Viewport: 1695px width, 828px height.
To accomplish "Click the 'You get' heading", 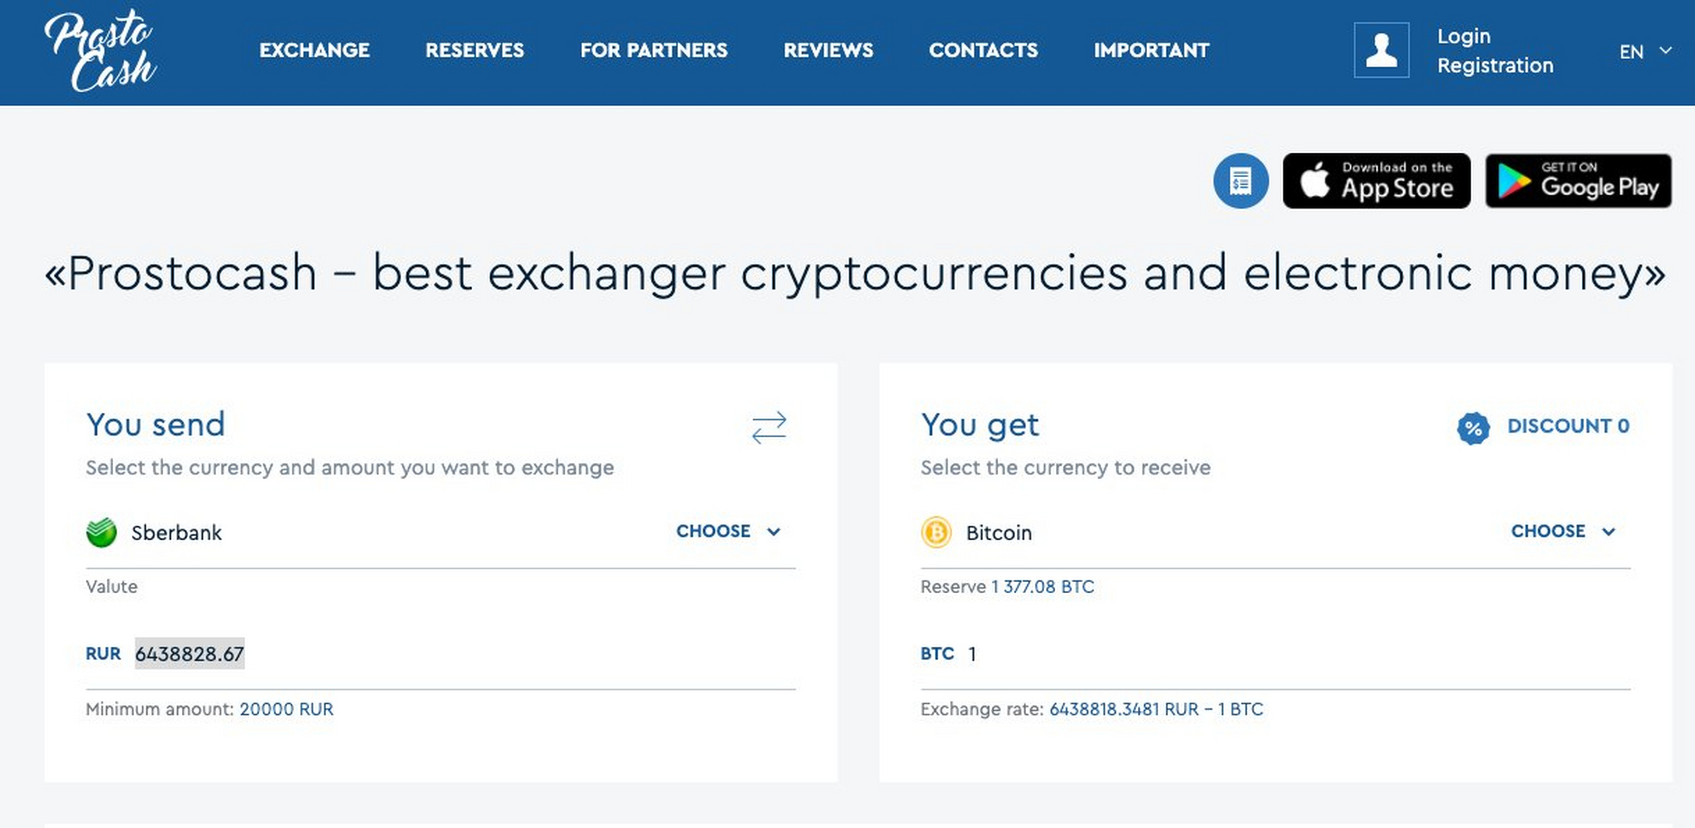I will pyautogui.click(x=979, y=426).
